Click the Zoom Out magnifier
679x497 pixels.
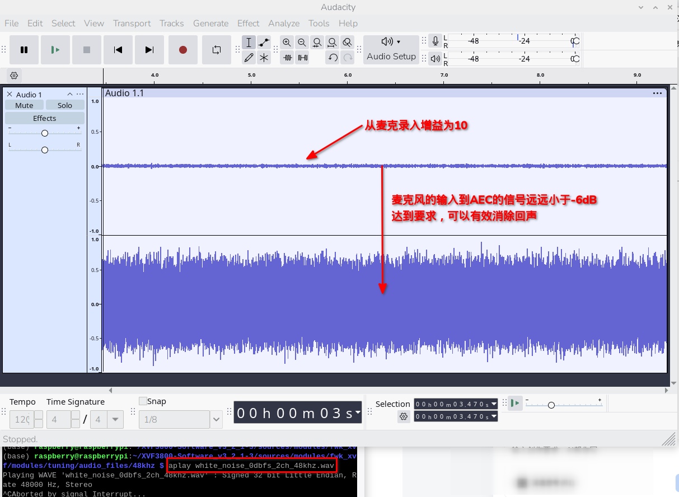302,43
